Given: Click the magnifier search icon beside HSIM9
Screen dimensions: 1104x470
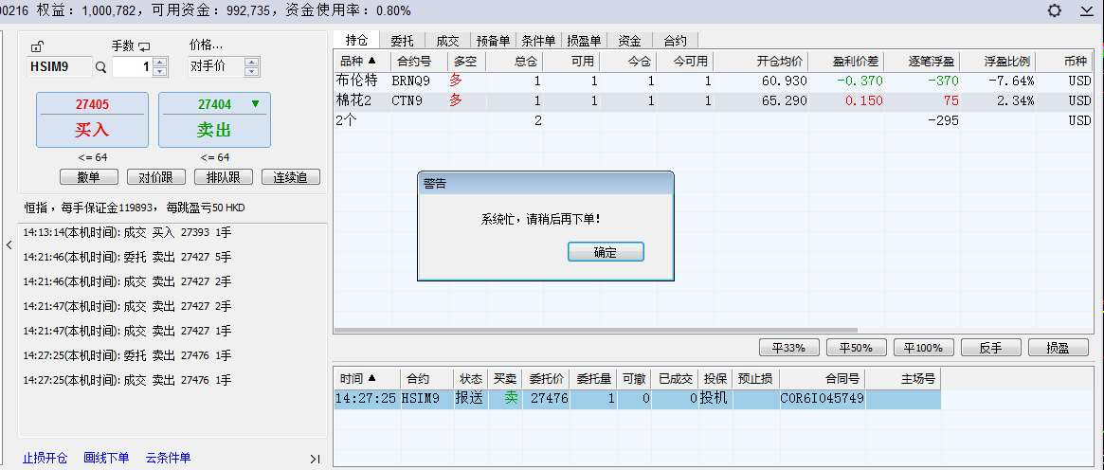Looking at the screenshot, I should coord(100,67).
